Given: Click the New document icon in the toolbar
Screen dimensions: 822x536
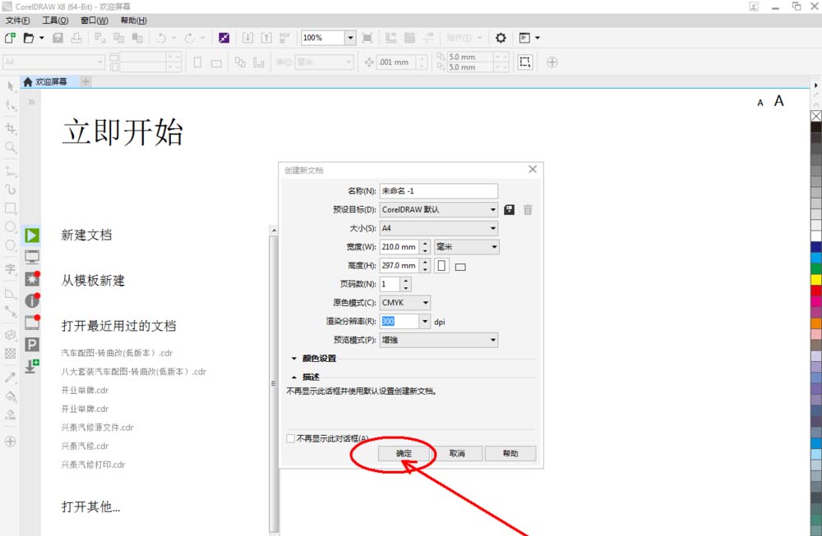Looking at the screenshot, I should (x=10, y=38).
